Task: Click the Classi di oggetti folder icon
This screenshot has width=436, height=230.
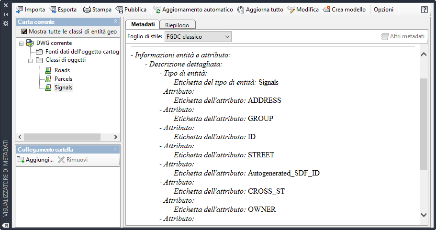Action: pos(39,60)
